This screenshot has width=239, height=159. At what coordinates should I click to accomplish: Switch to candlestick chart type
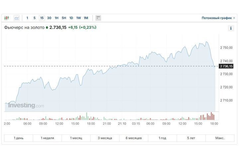(x=7, y=18)
